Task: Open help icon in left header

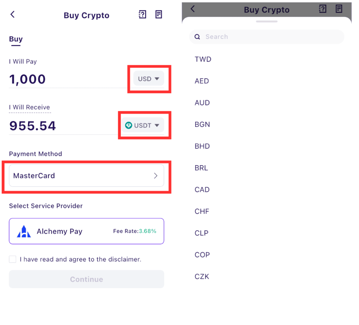Action: tap(142, 15)
